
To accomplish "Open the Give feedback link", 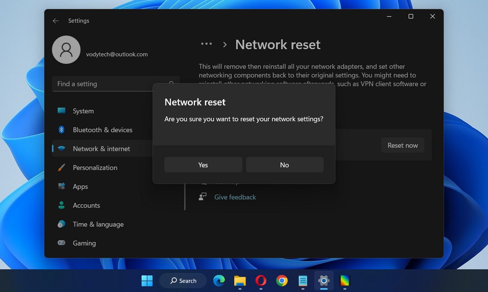I will [235, 197].
